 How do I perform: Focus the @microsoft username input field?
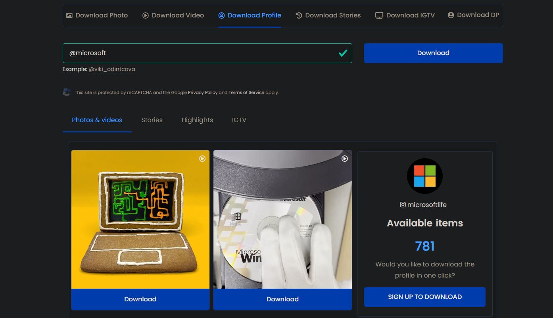point(207,53)
